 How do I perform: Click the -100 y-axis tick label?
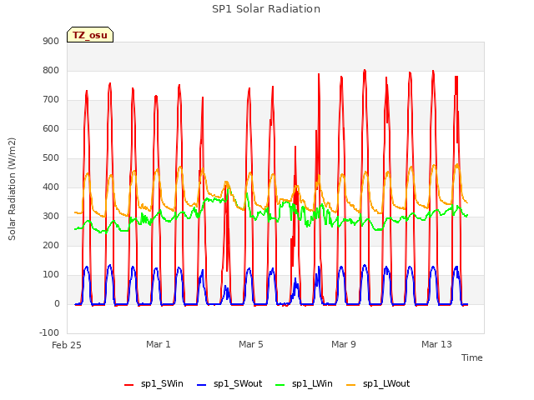pos(49,333)
